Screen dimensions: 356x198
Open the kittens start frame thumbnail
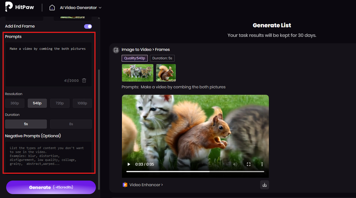tap(137, 73)
